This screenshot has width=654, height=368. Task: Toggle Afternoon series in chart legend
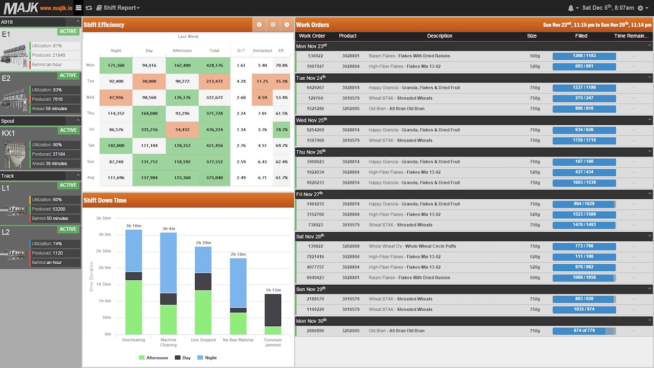point(153,358)
